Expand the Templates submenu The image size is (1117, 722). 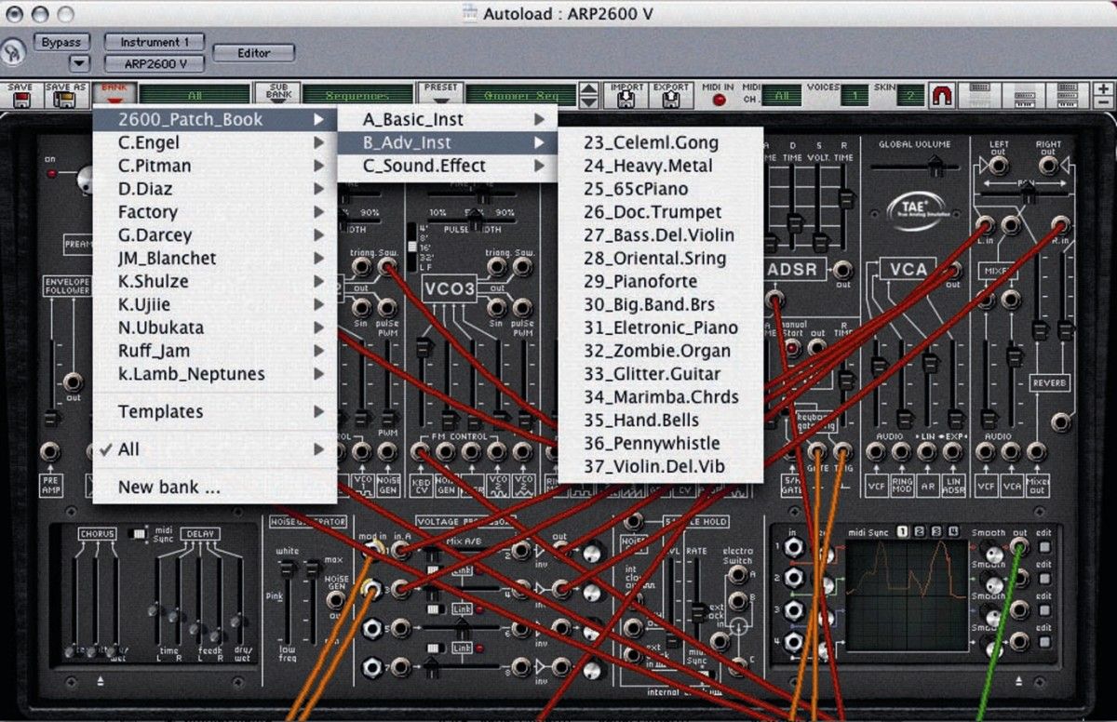(214, 411)
